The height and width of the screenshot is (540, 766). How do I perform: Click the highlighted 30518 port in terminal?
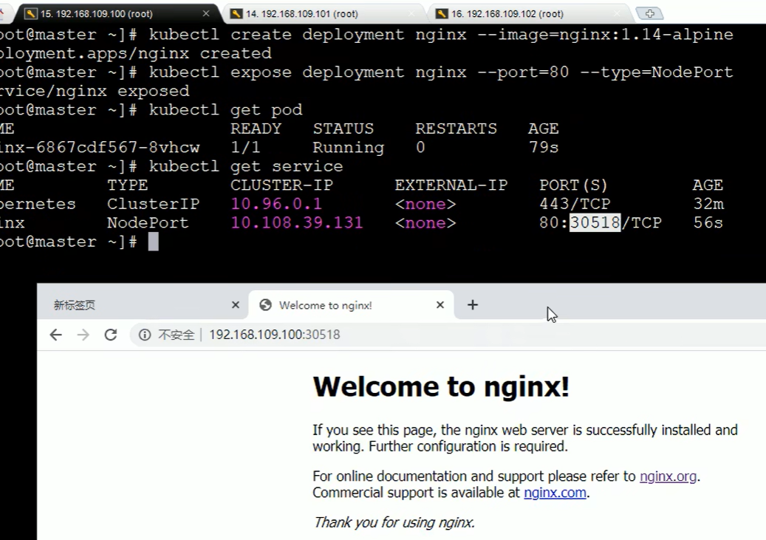(x=595, y=223)
